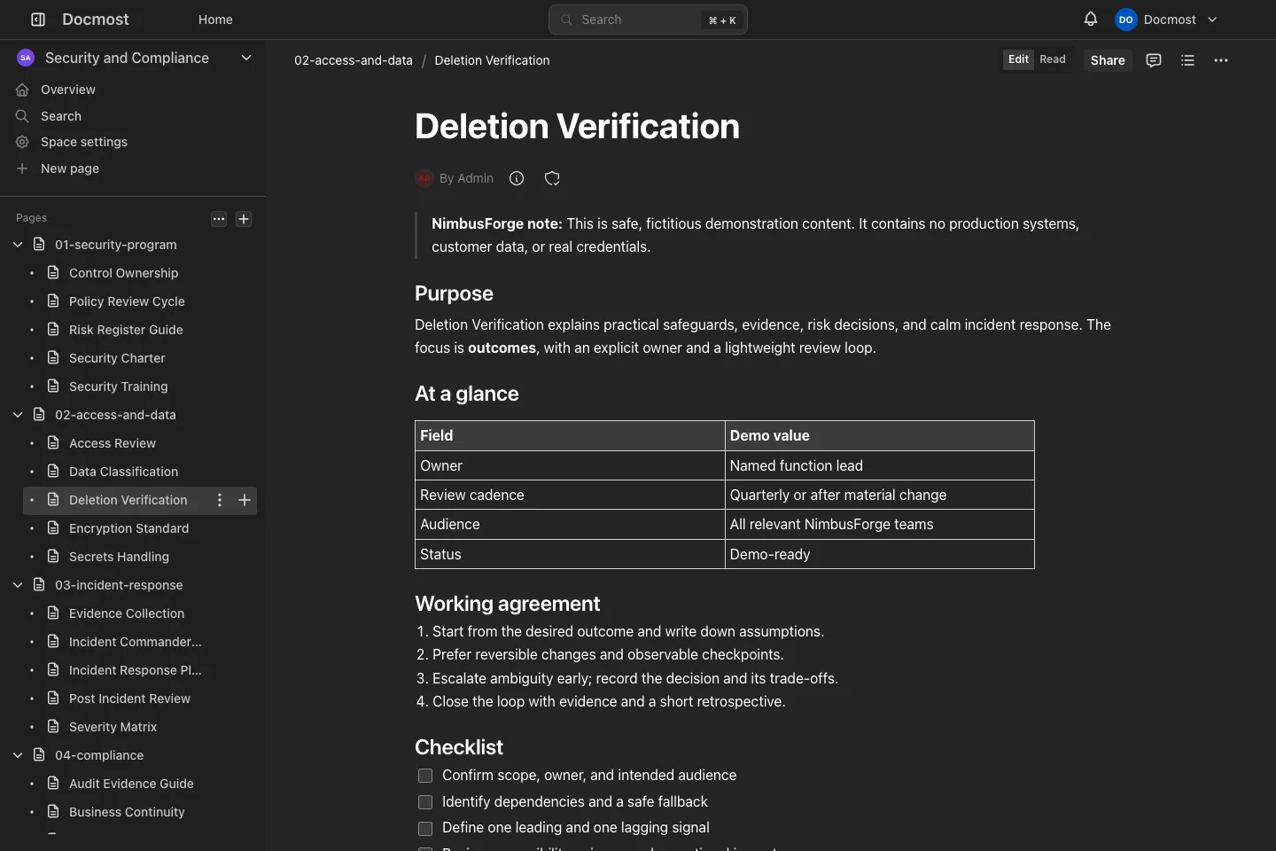Open the notifications bell
The image size is (1276, 851).
[x=1091, y=19]
